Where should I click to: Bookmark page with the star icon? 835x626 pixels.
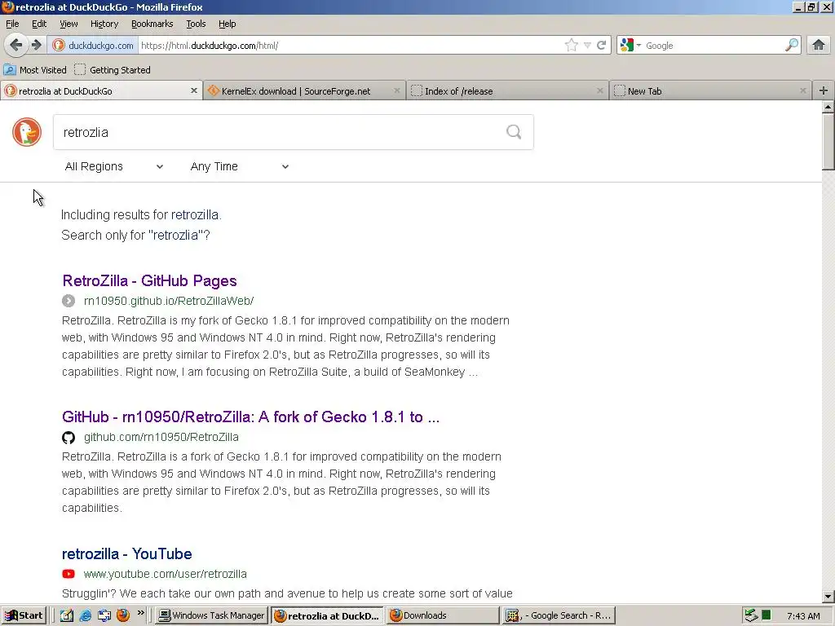point(572,46)
